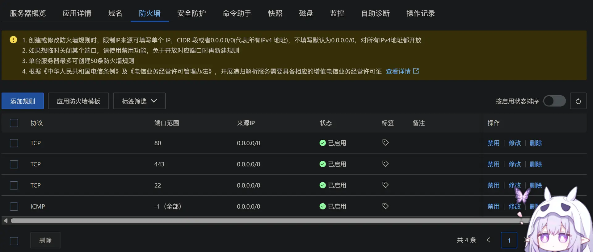
Task: Click the tag icon in port 22 row
Action: point(385,185)
